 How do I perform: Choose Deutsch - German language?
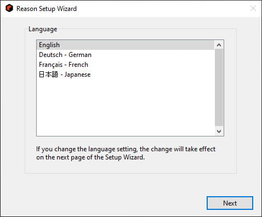click(126, 55)
